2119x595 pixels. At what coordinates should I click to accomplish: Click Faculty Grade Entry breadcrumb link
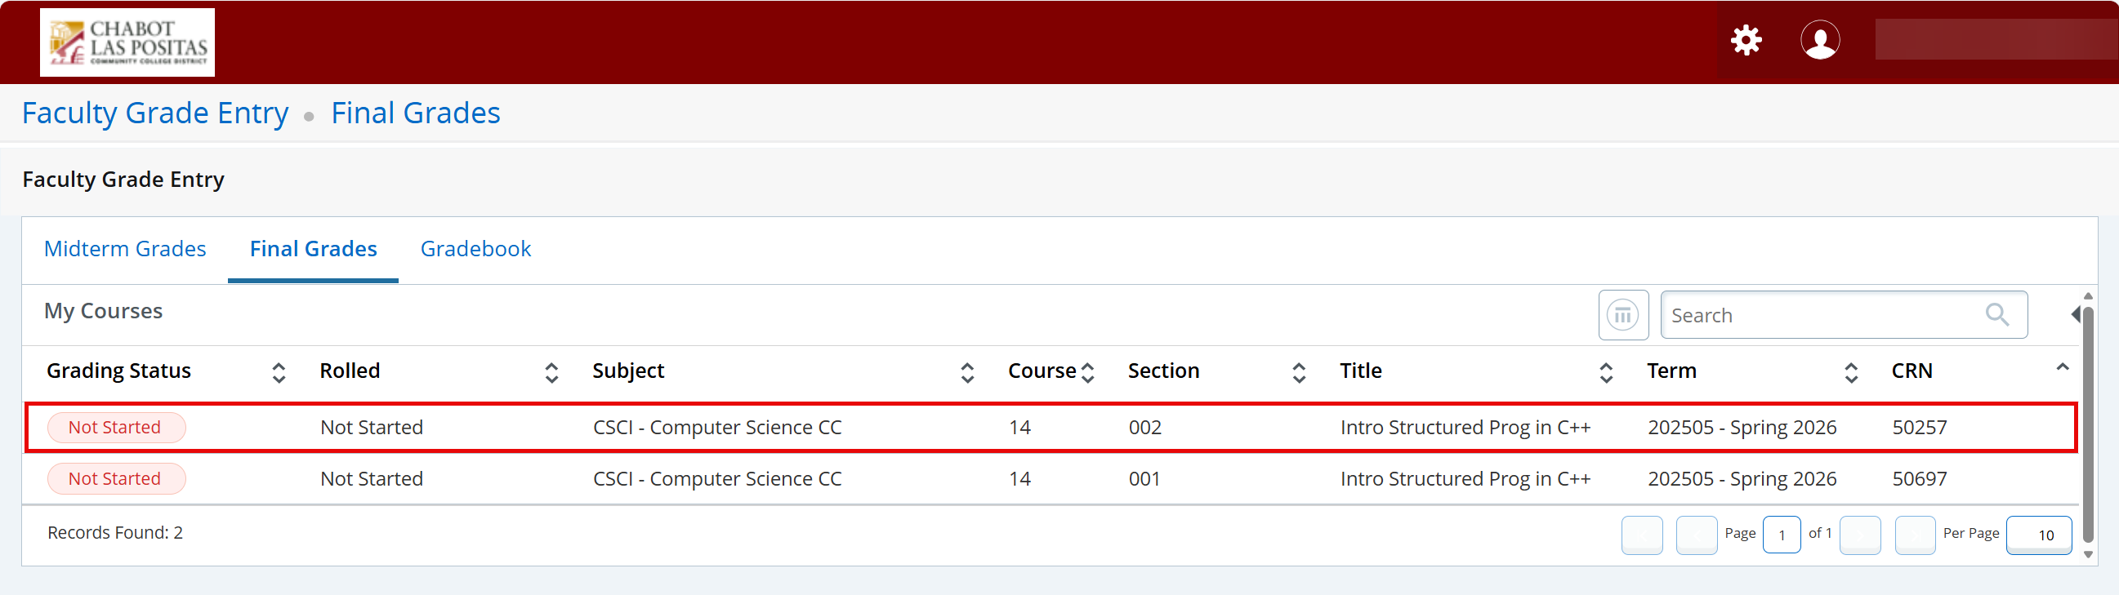155,113
